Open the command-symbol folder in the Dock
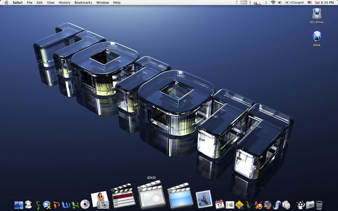Image resolution: width=338 pixels, height=211 pixels. click(x=310, y=205)
